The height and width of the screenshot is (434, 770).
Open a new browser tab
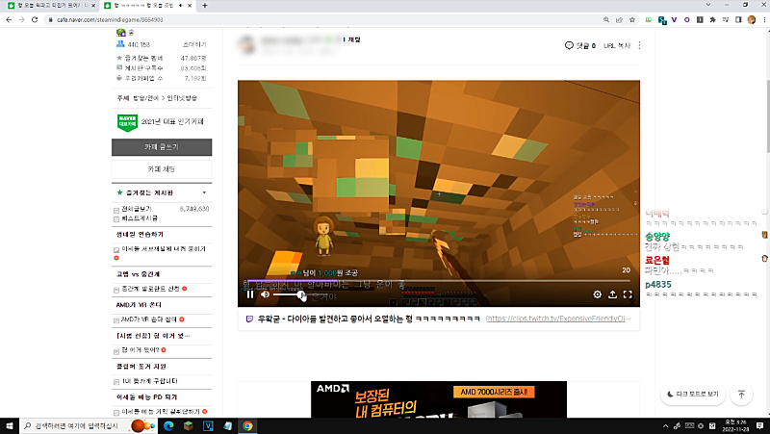click(x=205, y=6)
